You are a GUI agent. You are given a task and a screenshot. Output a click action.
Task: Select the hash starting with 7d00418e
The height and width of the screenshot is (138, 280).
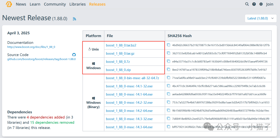221,119
